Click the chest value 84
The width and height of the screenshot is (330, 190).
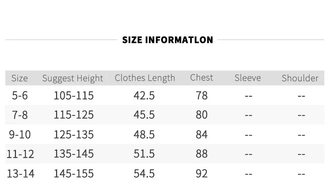(202, 134)
